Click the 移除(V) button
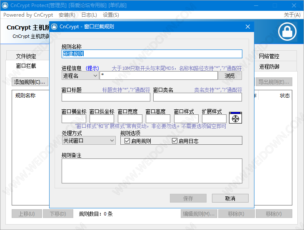The width and height of the screenshot is (304, 230). [x=274, y=214]
